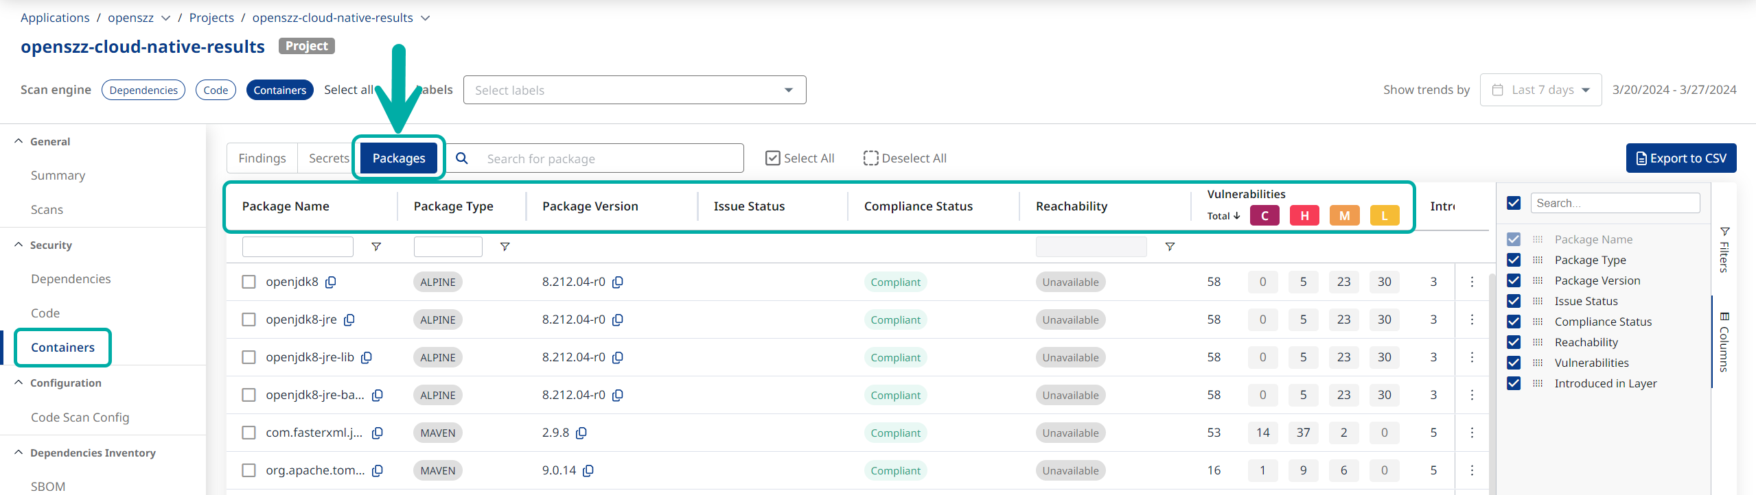Switch to the Findings tab
1756x495 pixels.
[262, 158]
